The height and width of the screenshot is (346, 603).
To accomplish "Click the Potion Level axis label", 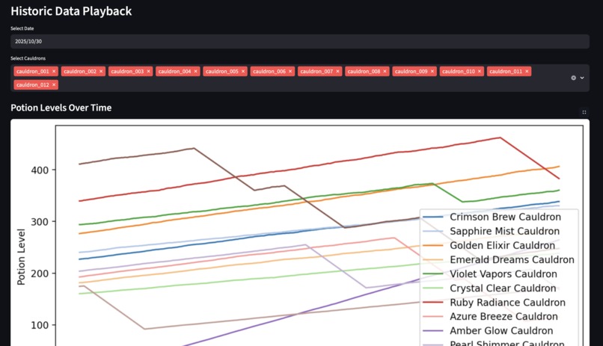I will (x=21, y=257).
